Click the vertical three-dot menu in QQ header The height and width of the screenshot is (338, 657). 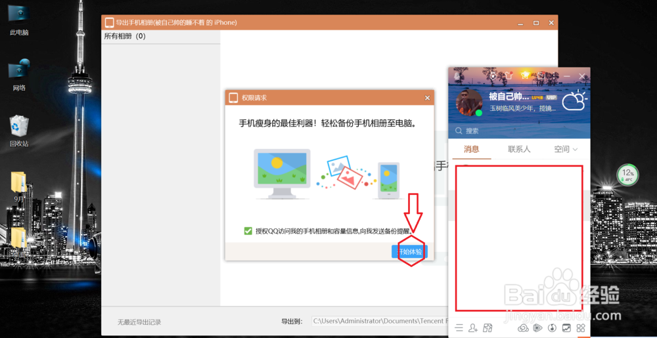(553, 75)
